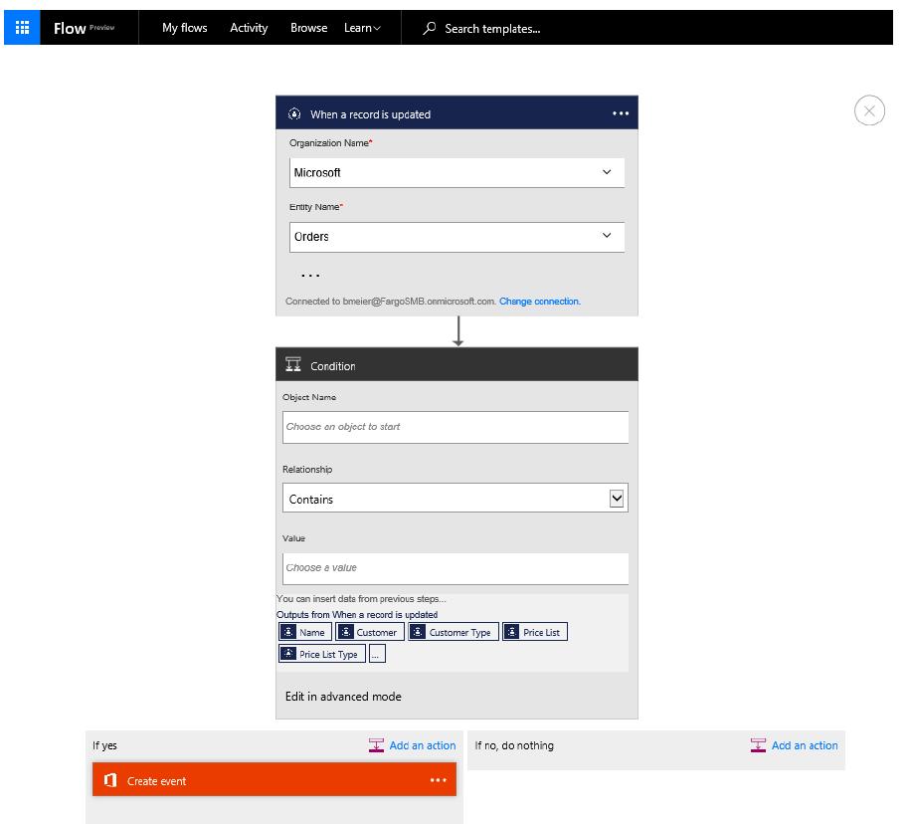This screenshot has height=824, width=911.
Task: Select the Create event action card
Action: tap(274, 780)
